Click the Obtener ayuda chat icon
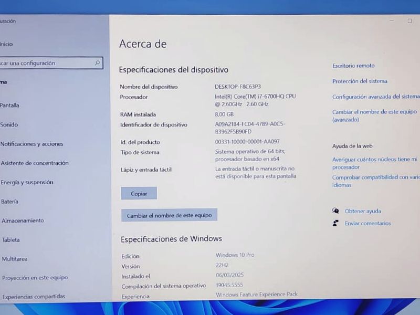Viewport: 420px width, 315px height. 335,211
